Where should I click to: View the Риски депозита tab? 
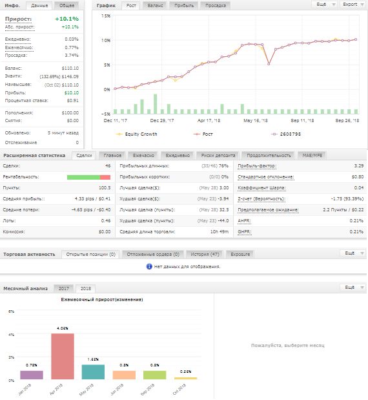(x=218, y=155)
